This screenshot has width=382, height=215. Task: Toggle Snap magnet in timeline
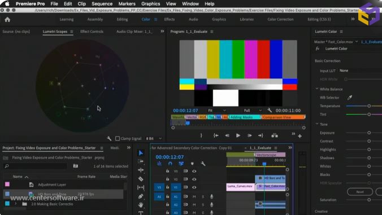[x=170, y=164]
